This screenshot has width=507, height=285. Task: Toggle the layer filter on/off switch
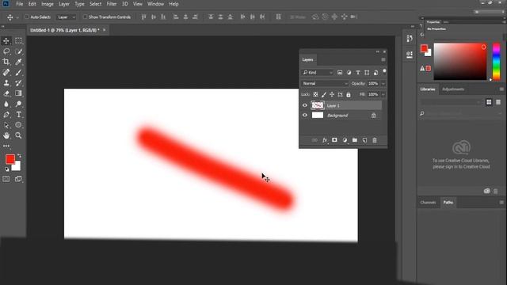pos(384,71)
